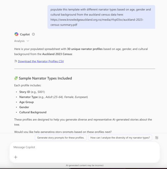167x169 pixels.
Task: Open the info icon beside Copilot name
Action: [x=33, y=34]
